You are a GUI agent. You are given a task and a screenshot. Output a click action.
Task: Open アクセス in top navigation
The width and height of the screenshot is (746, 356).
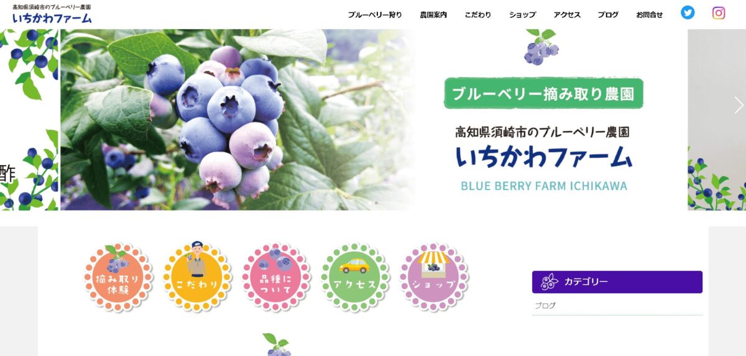(567, 14)
